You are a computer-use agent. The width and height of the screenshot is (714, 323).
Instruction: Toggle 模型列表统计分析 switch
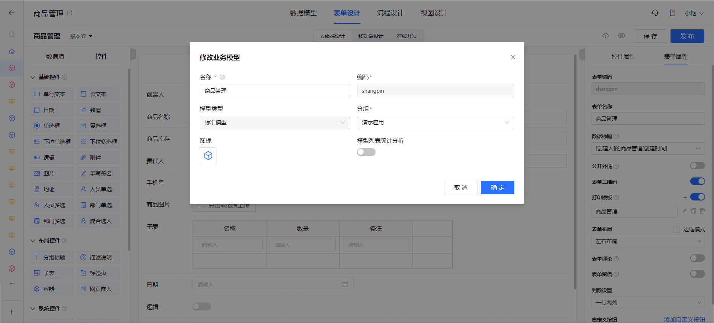pos(366,152)
